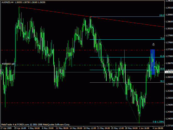Click the '25 May 12:00' time axis label

[x=118, y=128]
